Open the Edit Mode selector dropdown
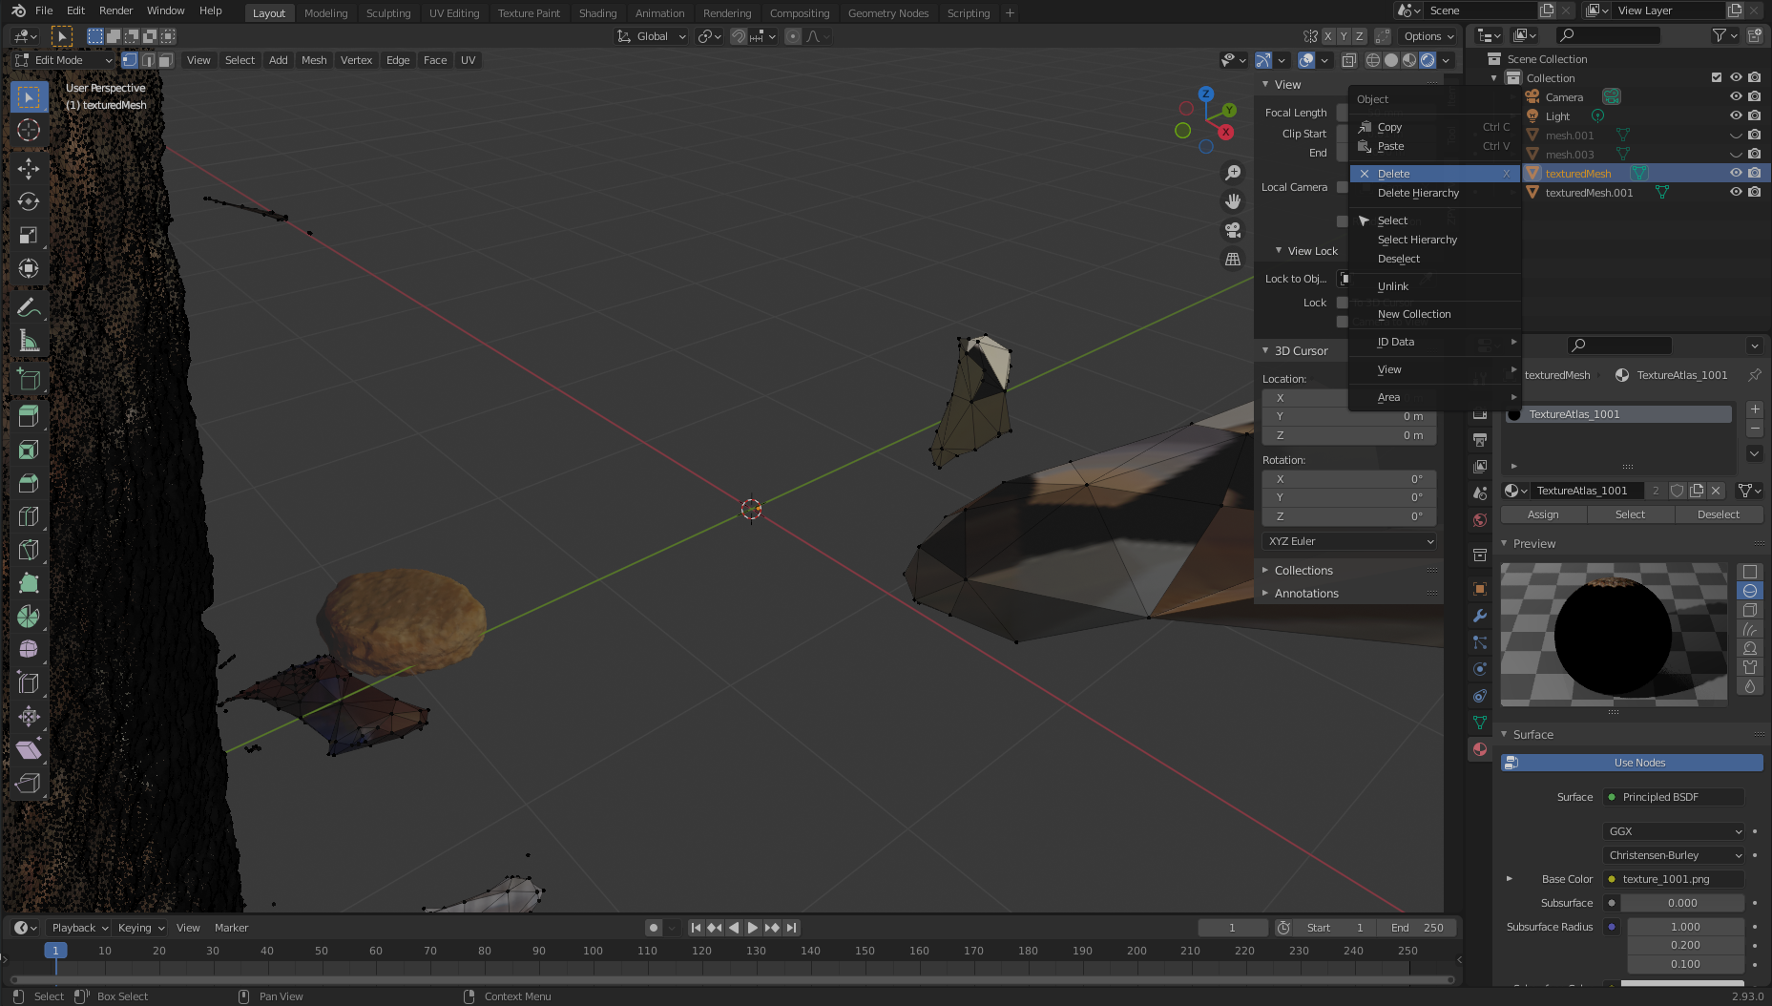 click(64, 60)
